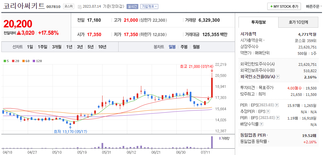This screenshot has height=155, width=325.
Task: Select the 5년 line chart period
Action: (x=91, y=47)
